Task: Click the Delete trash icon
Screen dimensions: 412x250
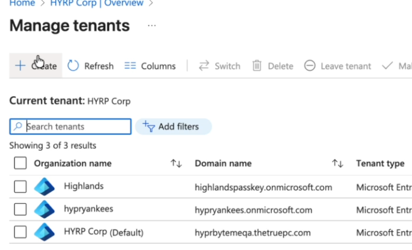Action: (257, 66)
